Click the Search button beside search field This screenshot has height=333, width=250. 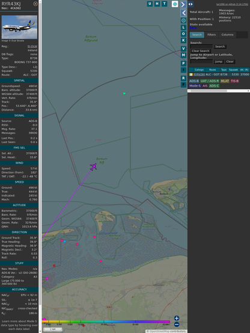point(220,46)
